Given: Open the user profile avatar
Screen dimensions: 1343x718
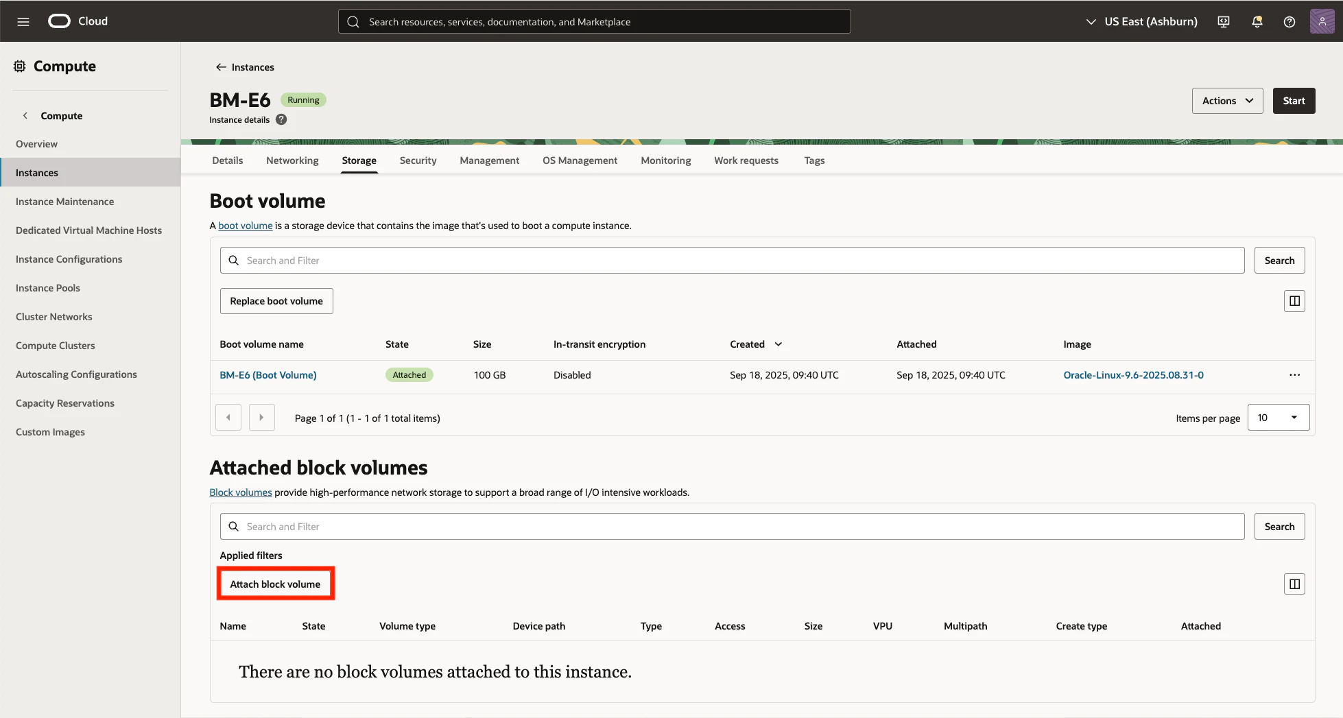Looking at the screenshot, I should click(1322, 21).
